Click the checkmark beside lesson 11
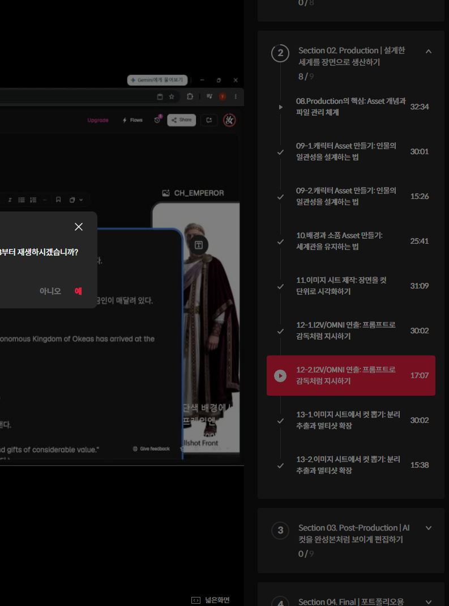This screenshot has height=606, width=449. pyautogui.click(x=281, y=287)
